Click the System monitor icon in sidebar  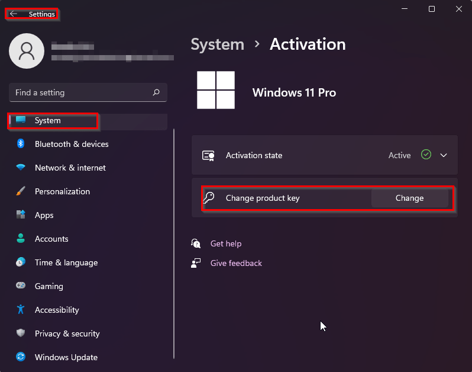21,120
